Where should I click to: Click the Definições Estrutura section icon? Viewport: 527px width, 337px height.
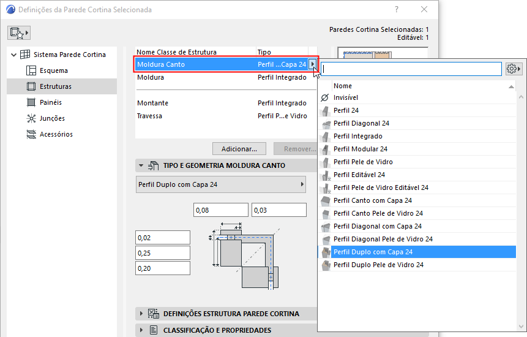pyautogui.click(x=153, y=314)
